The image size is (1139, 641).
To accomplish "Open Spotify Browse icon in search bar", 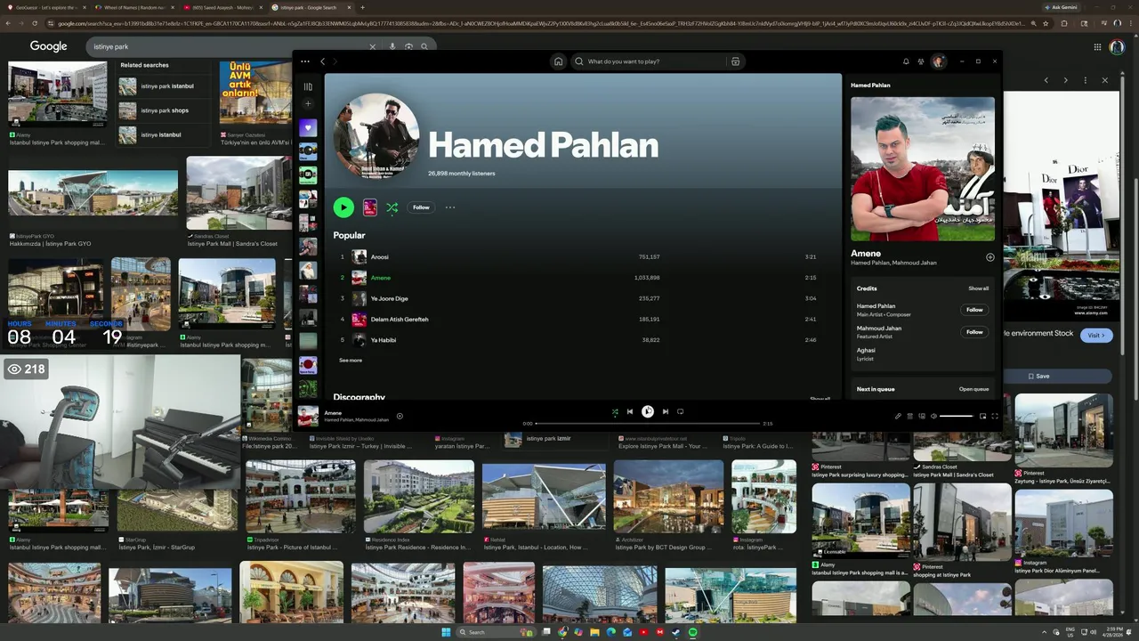I will (x=735, y=61).
